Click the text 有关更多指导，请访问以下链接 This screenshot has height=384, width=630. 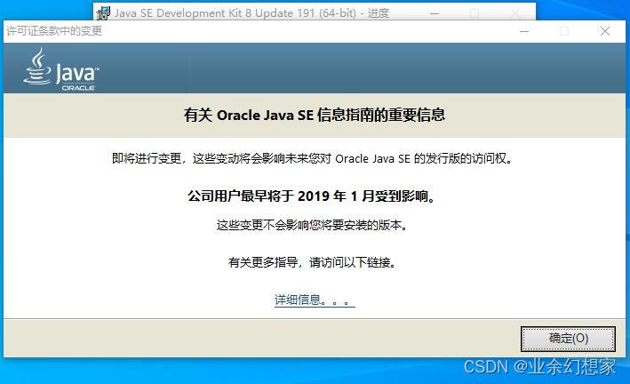point(313,262)
